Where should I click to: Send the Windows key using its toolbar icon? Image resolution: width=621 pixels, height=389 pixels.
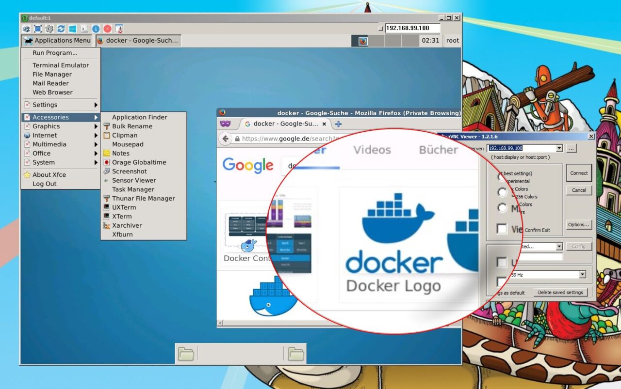73,29
